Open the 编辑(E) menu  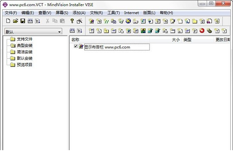[x=28, y=13]
